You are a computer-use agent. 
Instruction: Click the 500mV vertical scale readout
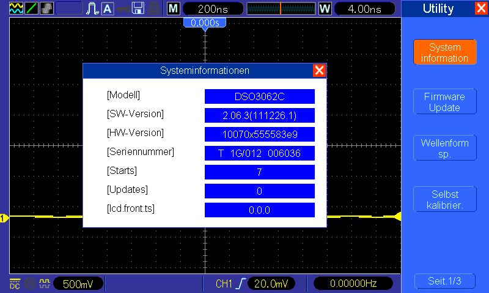pyautogui.click(x=78, y=284)
